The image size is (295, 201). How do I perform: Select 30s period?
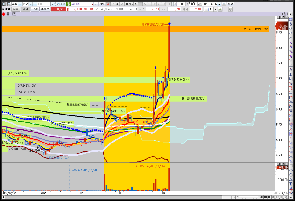[131, 4]
